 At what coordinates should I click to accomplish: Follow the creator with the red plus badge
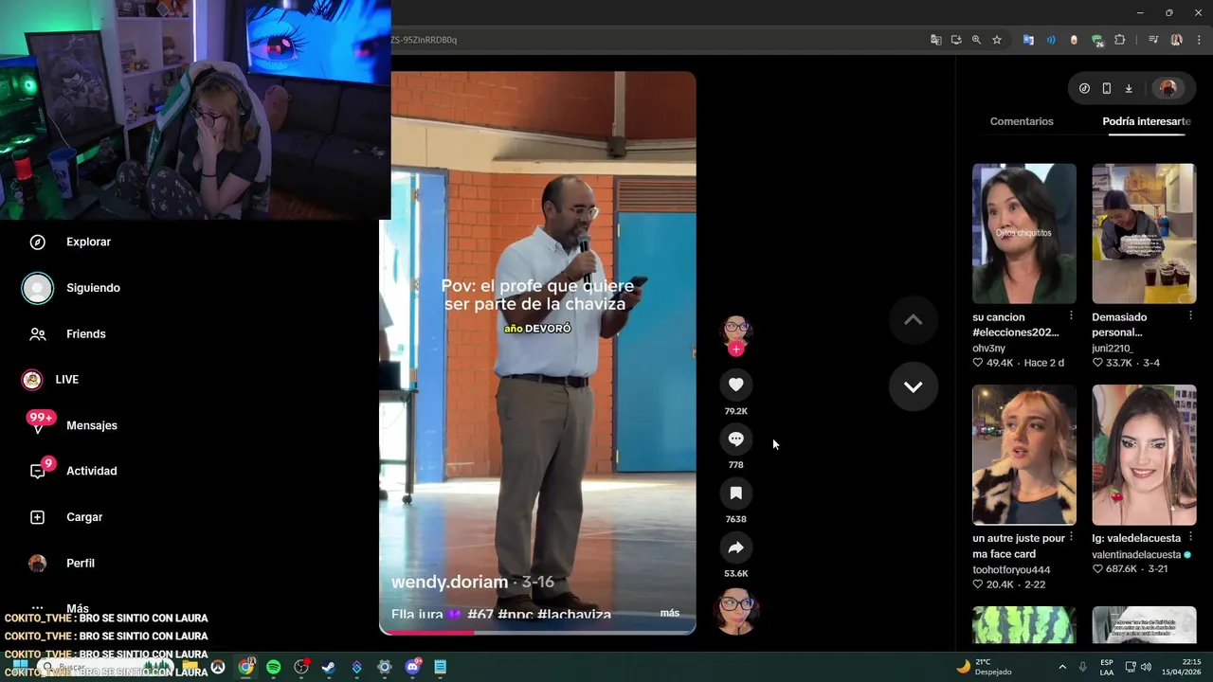(735, 349)
